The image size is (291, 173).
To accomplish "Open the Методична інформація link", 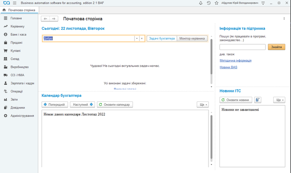I will pyautogui.click(x=235, y=60).
